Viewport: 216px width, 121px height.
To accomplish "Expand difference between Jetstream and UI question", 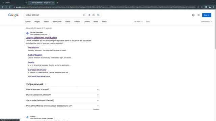I will (x=62, y=106).
